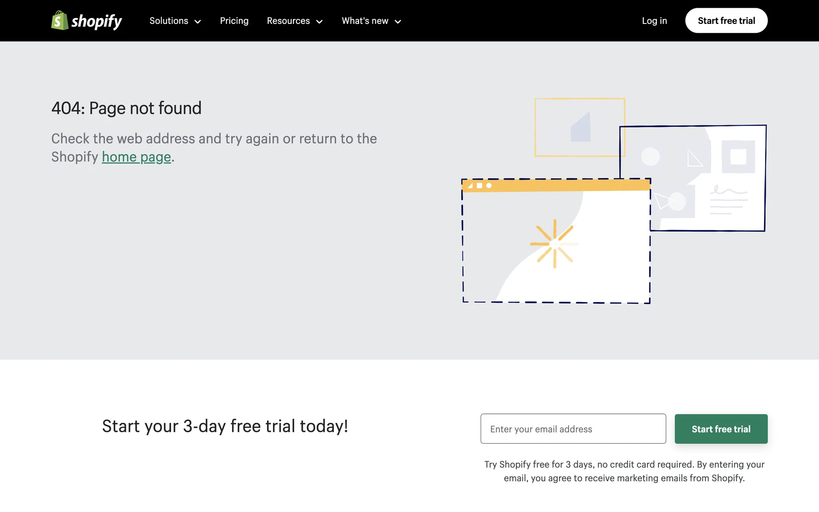Expand the Resources dropdown chevron
This screenshot has width=819, height=512.
coord(319,22)
